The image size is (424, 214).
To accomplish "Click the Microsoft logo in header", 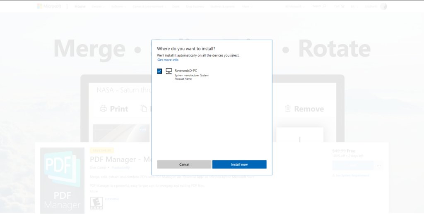I will click(x=49, y=6).
